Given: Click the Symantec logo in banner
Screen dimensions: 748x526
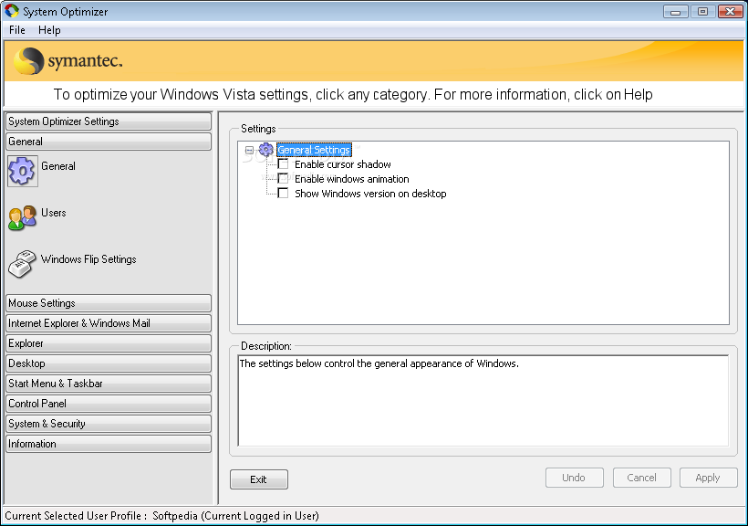Looking at the screenshot, I should [x=68, y=61].
